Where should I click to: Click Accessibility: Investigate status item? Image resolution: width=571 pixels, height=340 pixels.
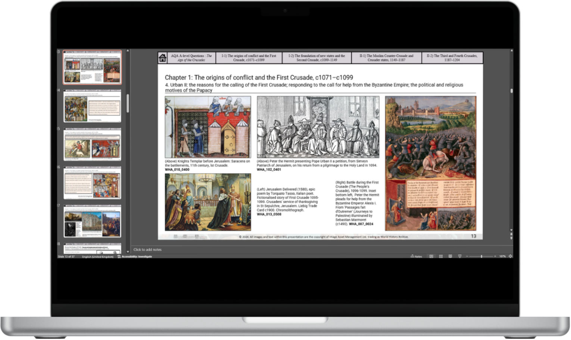[x=135, y=256]
